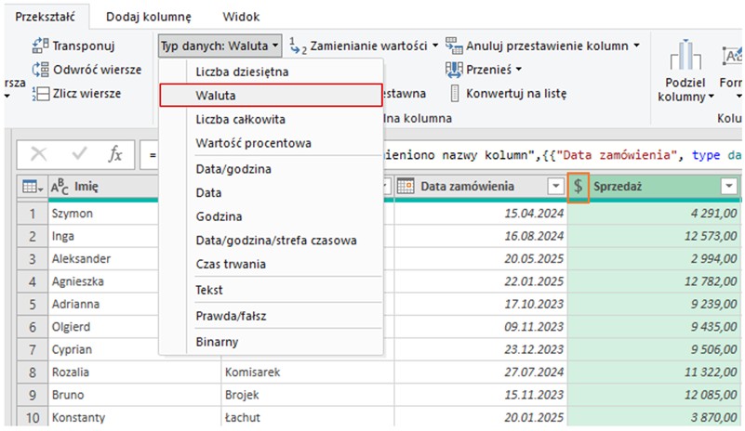Click the Zamienianie wartości icon

[x=298, y=46]
